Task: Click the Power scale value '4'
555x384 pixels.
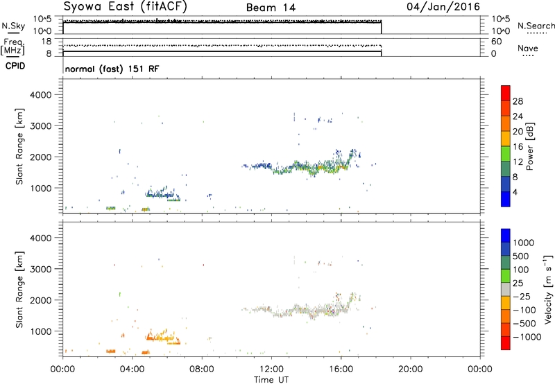Action: click(x=515, y=192)
